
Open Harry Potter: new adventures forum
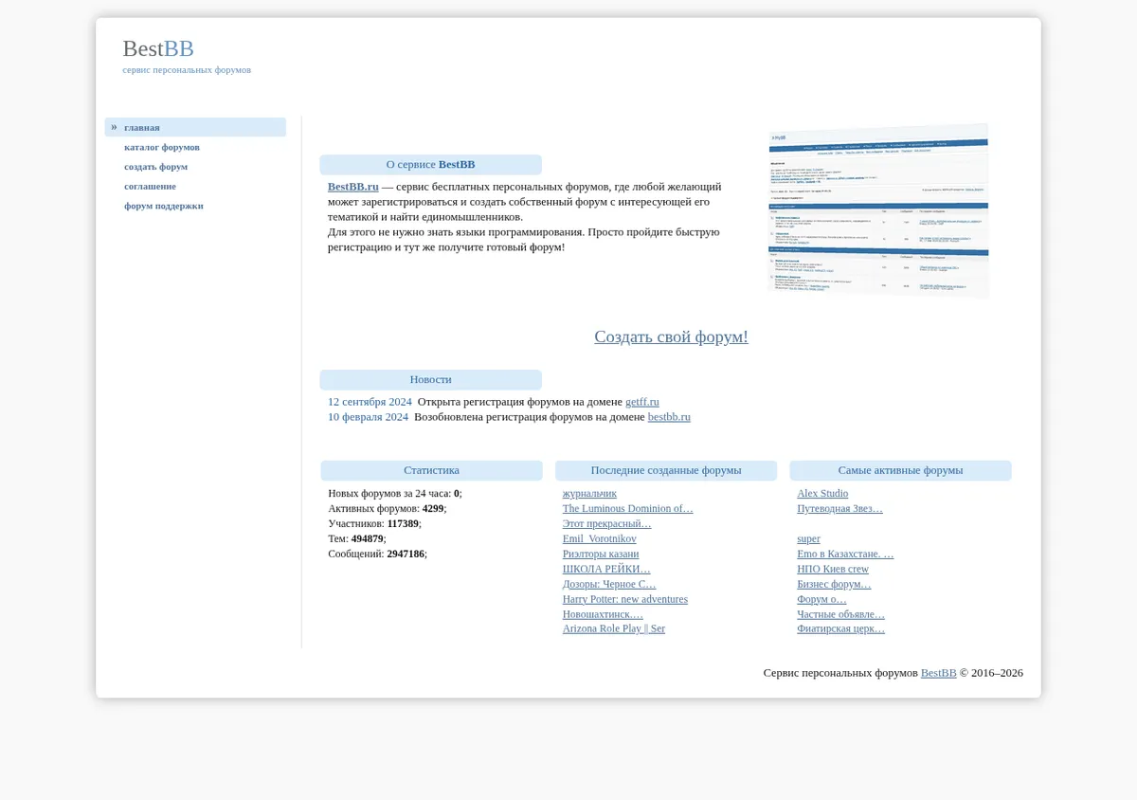[x=625, y=599]
